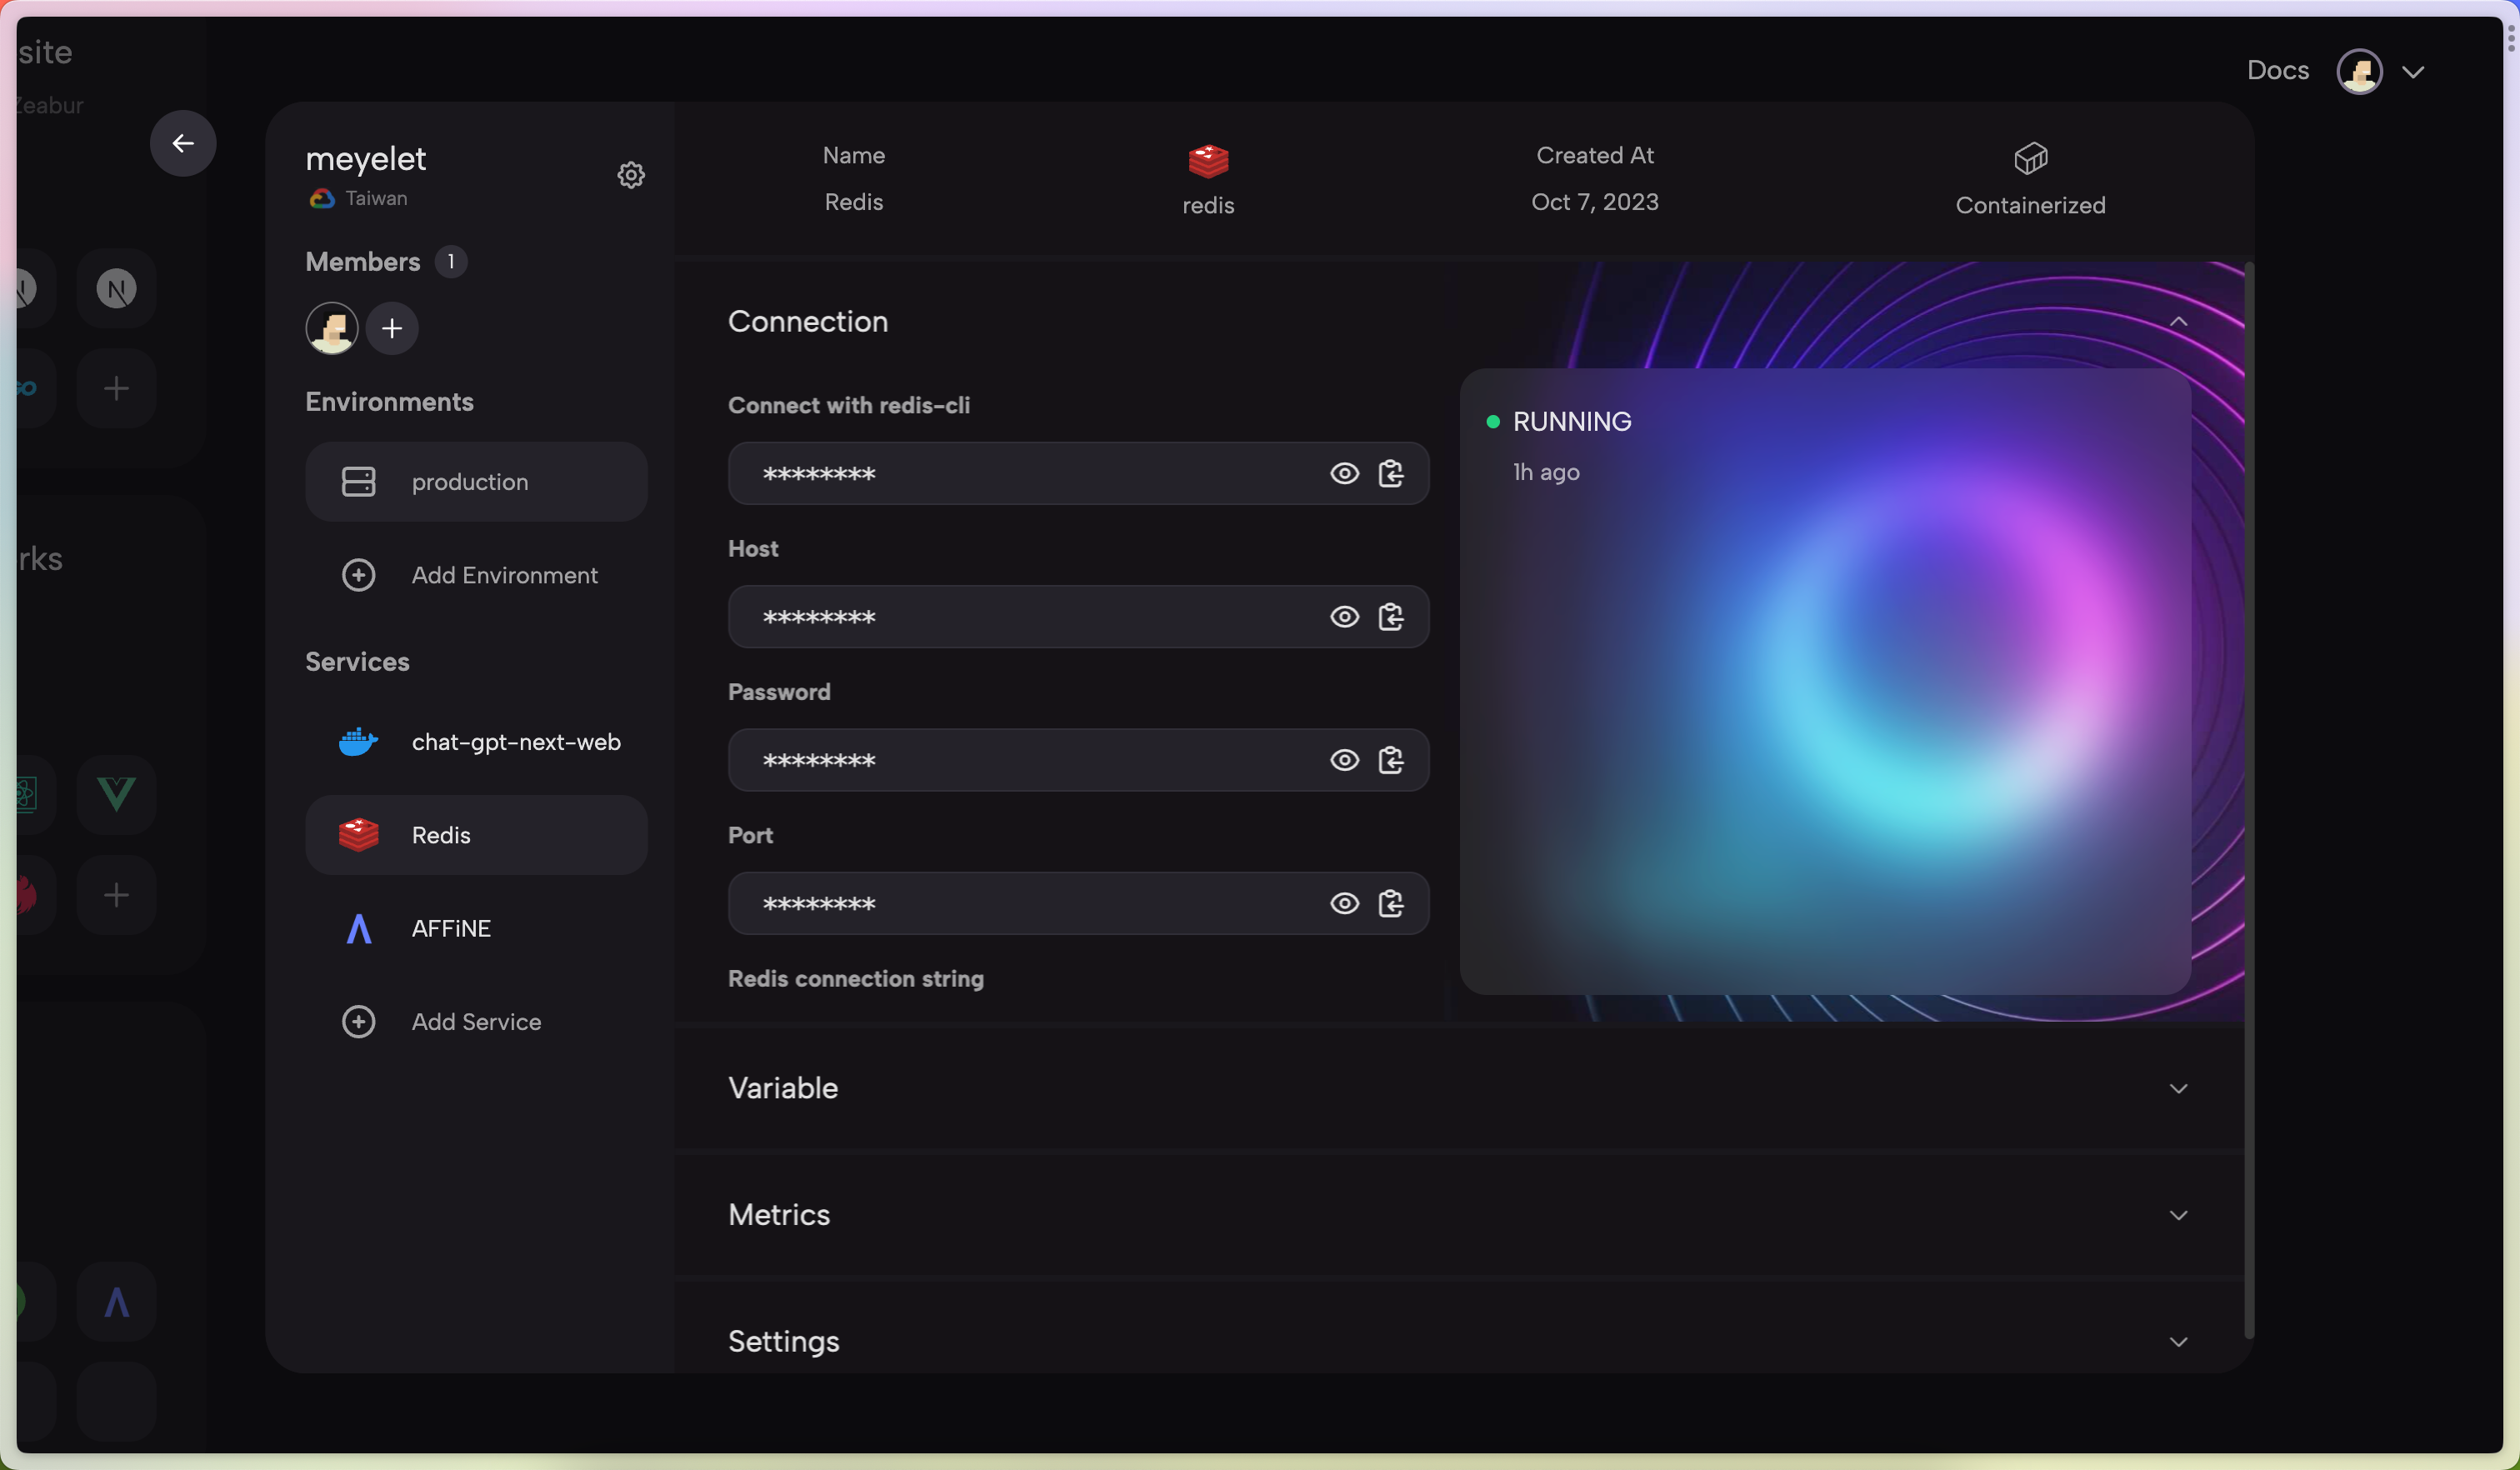
Task: Click the back arrow button
Action: pos(183,143)
